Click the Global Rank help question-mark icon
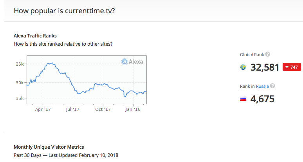 [x=268, y=54]
